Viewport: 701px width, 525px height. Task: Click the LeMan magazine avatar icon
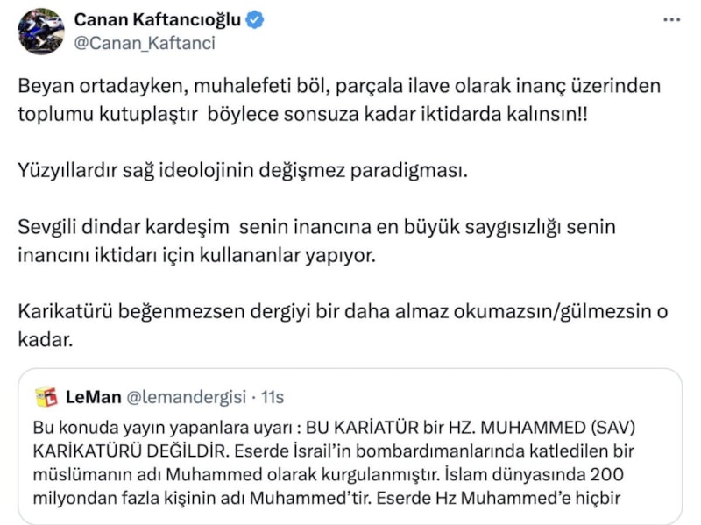pos(46,397)
